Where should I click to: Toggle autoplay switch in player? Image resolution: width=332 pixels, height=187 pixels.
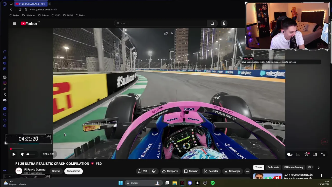pos(290,154)
